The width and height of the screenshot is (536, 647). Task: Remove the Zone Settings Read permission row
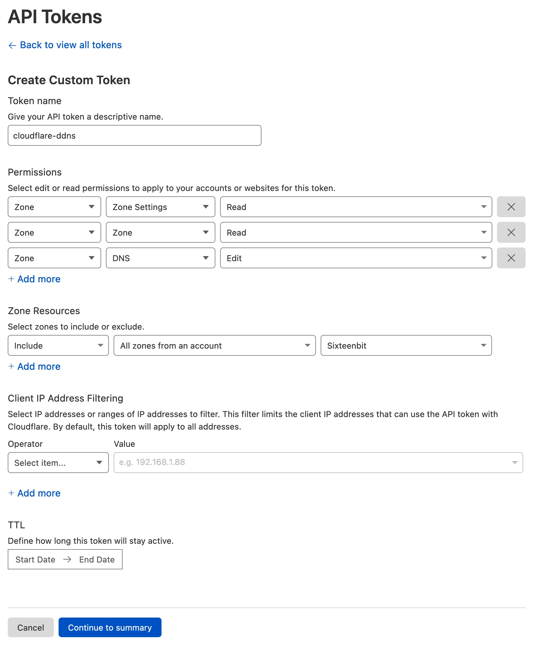511,207
